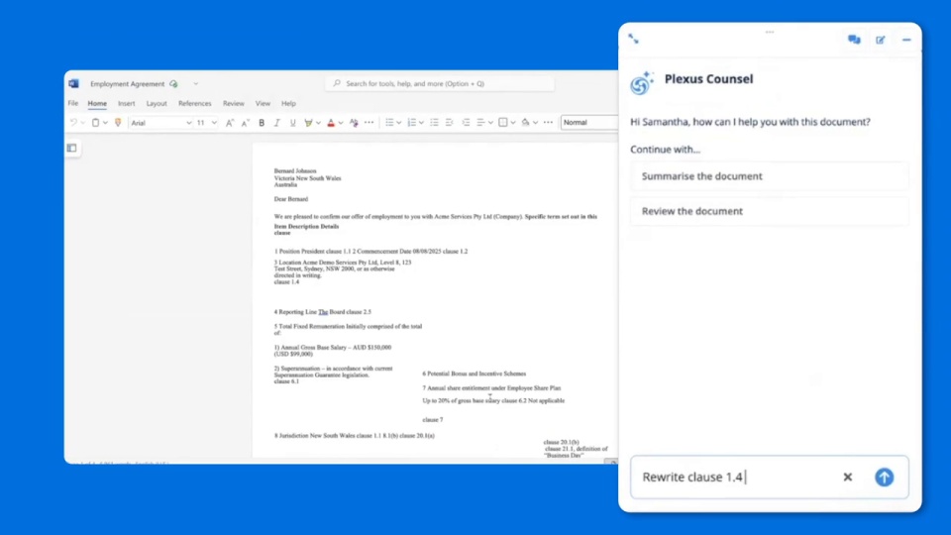Open Plexus Counsel chat history icon
Screen dimensions: 951x535
(x=854, y=40)
